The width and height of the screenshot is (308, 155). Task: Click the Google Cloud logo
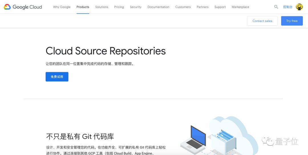[x=23, y=7]
